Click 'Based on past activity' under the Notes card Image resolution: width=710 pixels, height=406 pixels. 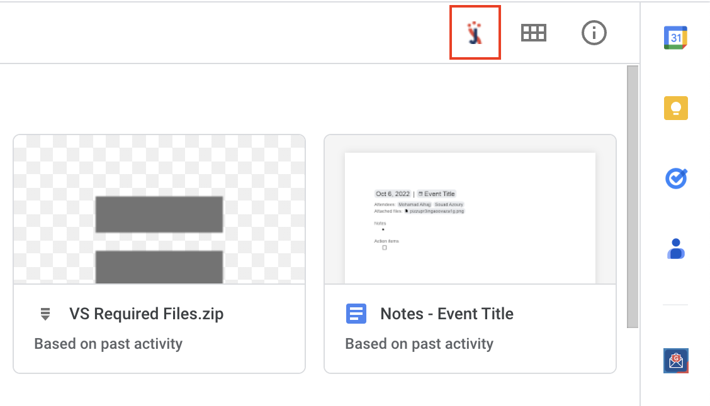click(x=419, y=344)
